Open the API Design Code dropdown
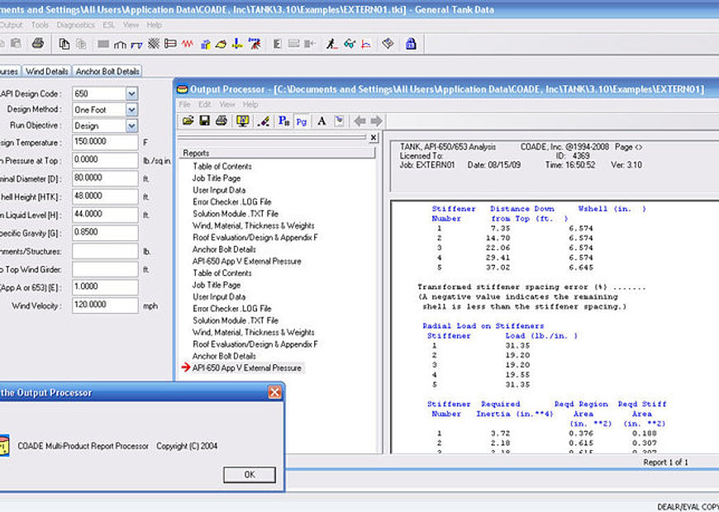Image resolution: width=719 pixels, height=512 pixels. click(x=131, y=93)
